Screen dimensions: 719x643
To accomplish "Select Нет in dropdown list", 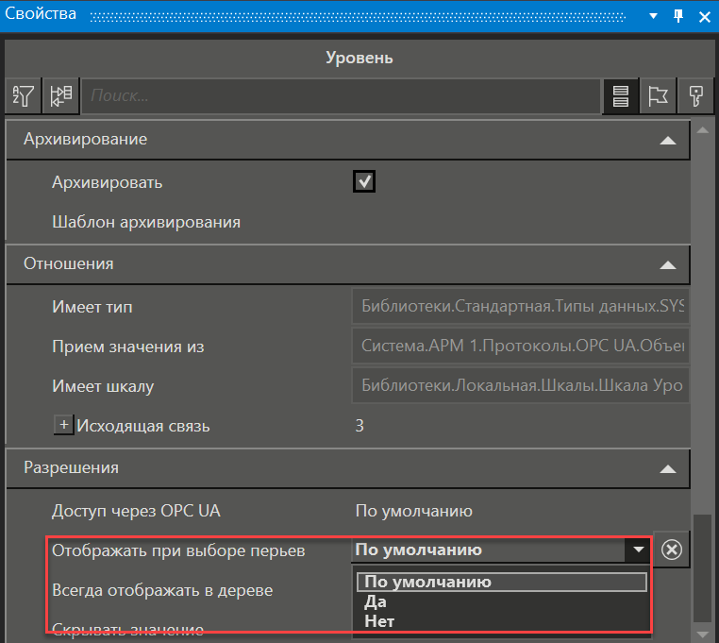I will [379, 621].
